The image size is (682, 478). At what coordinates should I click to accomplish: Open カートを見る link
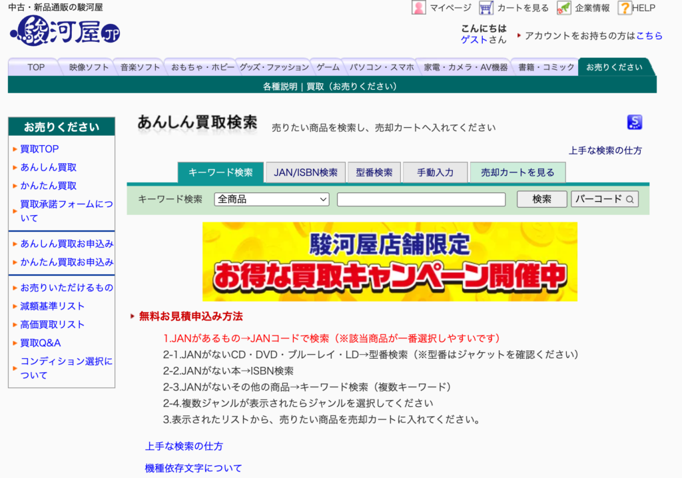click(x=523, y=8)
